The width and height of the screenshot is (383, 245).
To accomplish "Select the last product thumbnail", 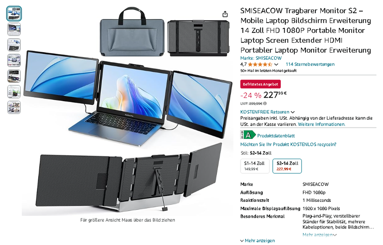I will tap(14, 107).
